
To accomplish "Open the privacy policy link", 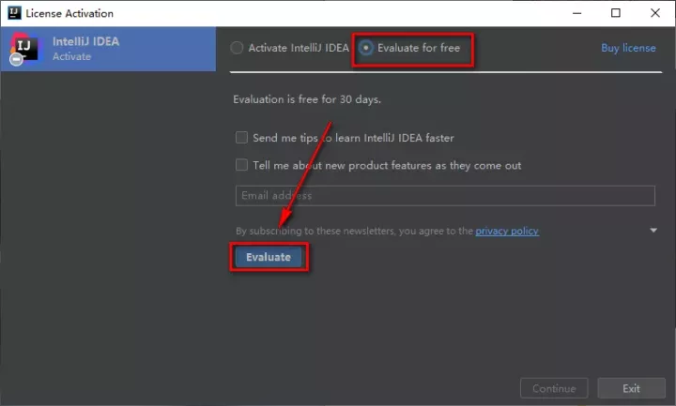I will coord(507,231).
